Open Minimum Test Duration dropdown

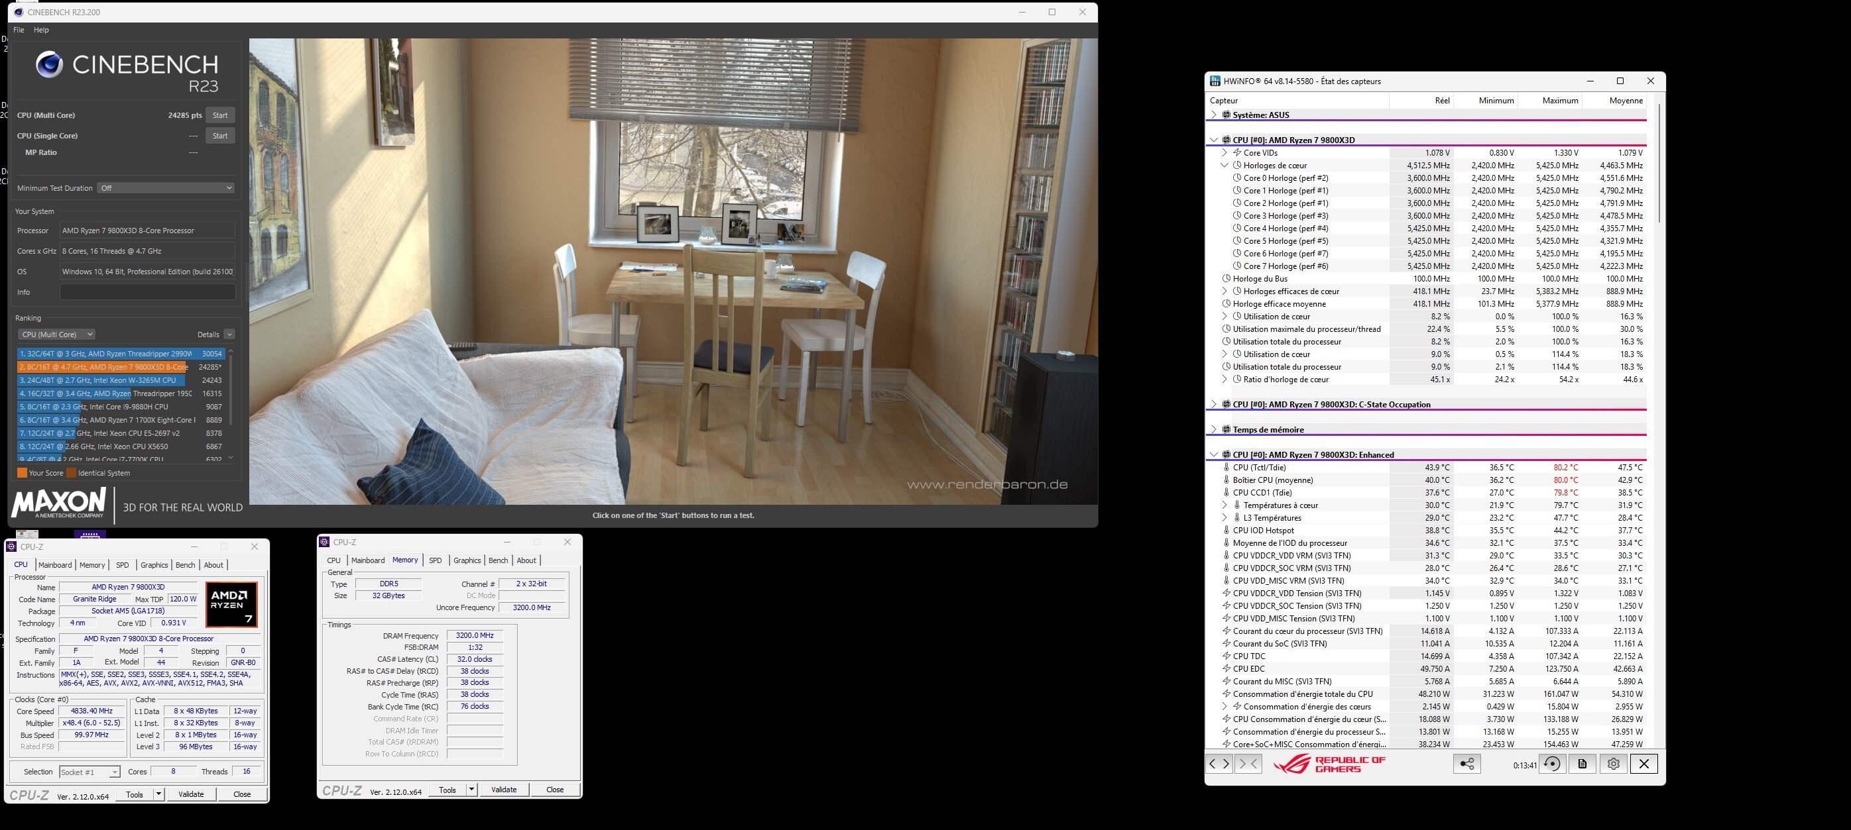(166, 188)
